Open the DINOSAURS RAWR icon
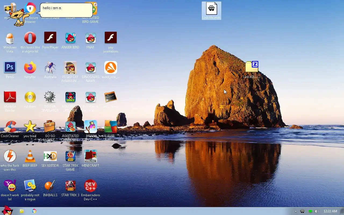This screenshot has width=344, height=215. (91, 67)
